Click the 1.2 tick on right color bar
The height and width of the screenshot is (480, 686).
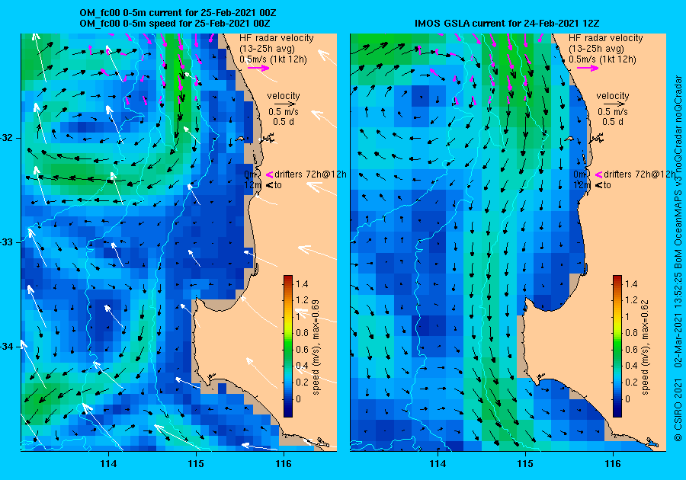[632, 300]
